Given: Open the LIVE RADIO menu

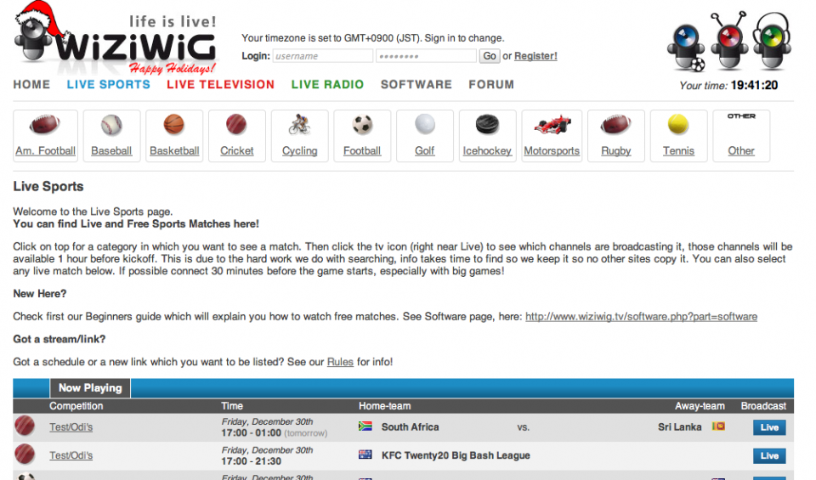Looking at the screenshot, I should click(x=327, y=84).
